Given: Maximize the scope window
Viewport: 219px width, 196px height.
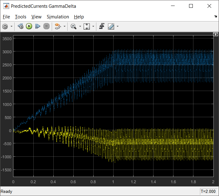Looking at the screenshot, I should [191, 6].
